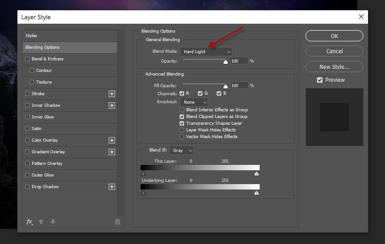
Task: Toggle Blend Interior Effects as Group
Action: click(x=182, y=110)
